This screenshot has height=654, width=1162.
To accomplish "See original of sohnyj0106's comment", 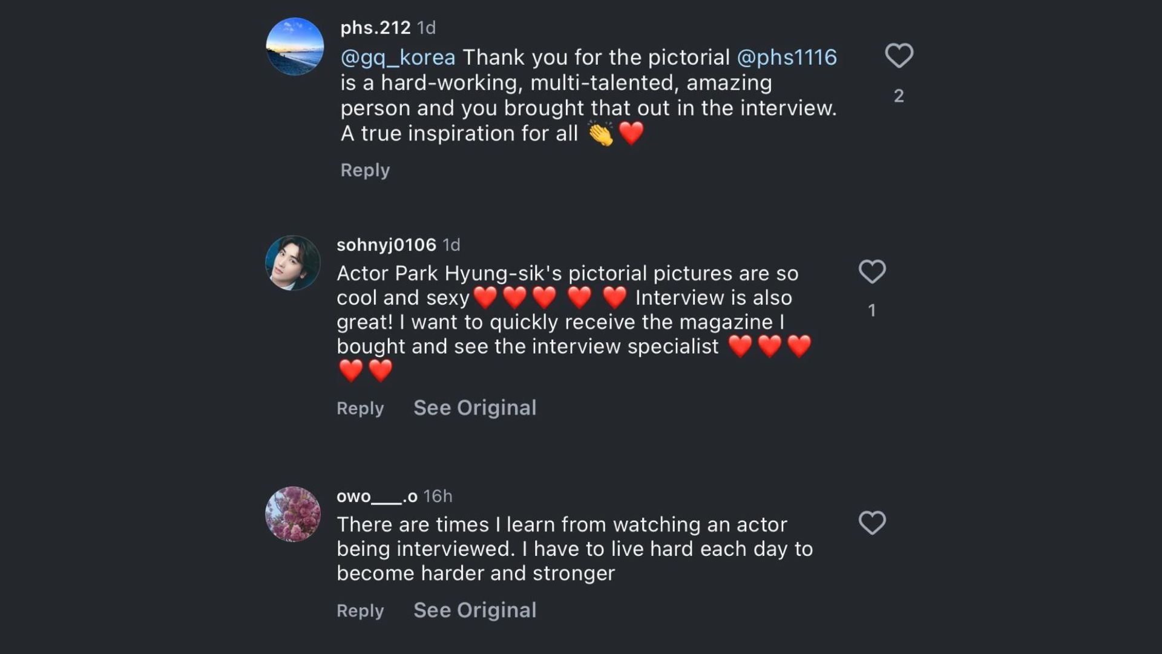I will tap(474, 408).
